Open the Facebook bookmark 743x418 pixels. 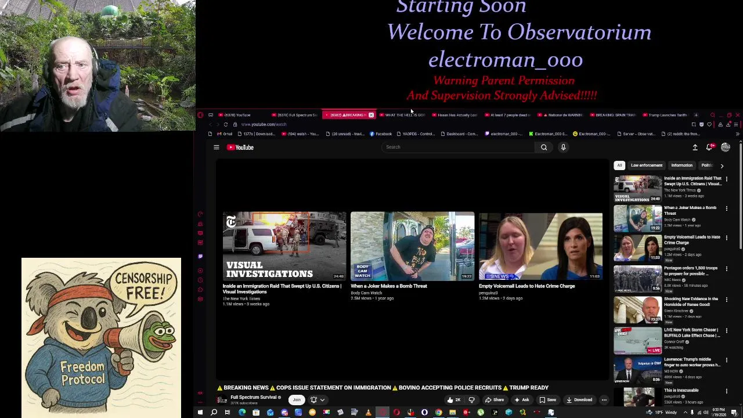[380, 134]
